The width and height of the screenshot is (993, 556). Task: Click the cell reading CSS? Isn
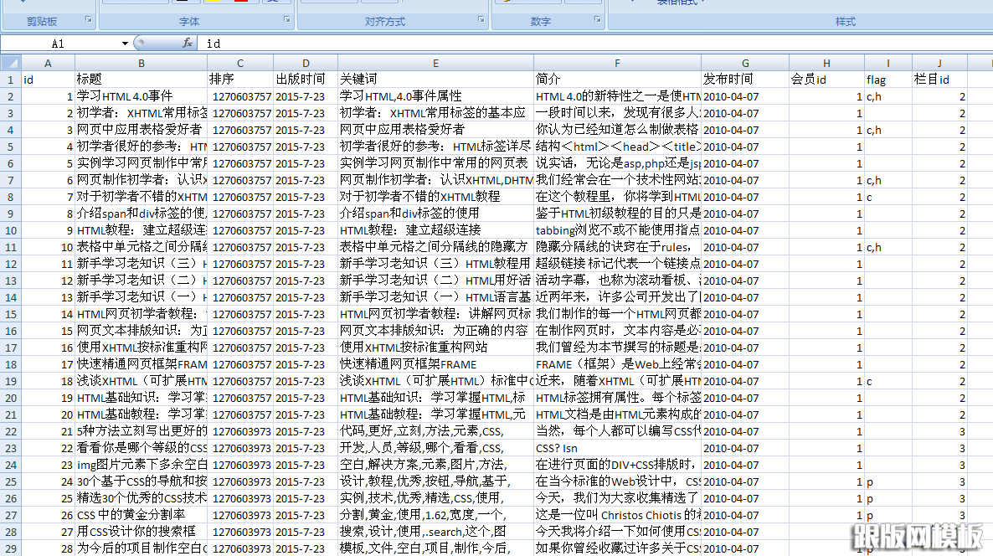[617, 448]
